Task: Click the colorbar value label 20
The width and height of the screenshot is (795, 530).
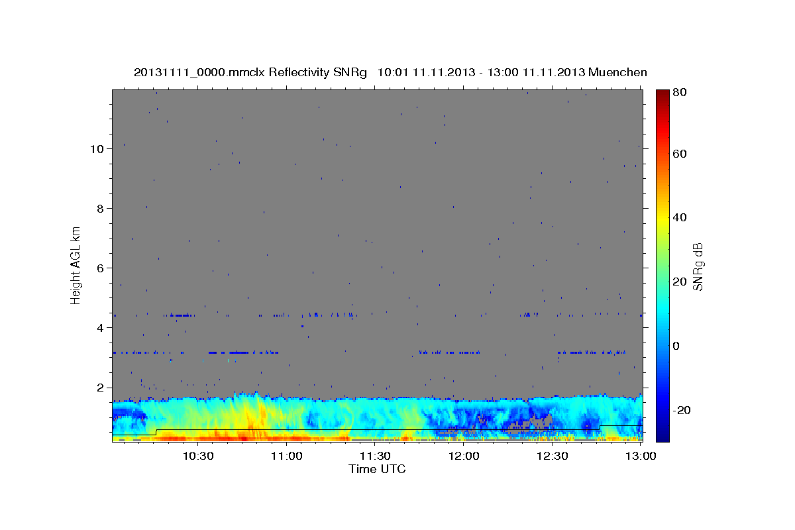Action: pyautogui.click(x=679, y=282)
